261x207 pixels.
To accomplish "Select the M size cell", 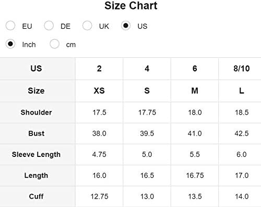I will pos(195,91).
